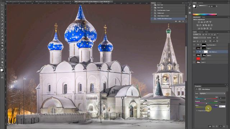The image size is (230, 129).
Task: Select the Brush tool
Action: point(2,27)
